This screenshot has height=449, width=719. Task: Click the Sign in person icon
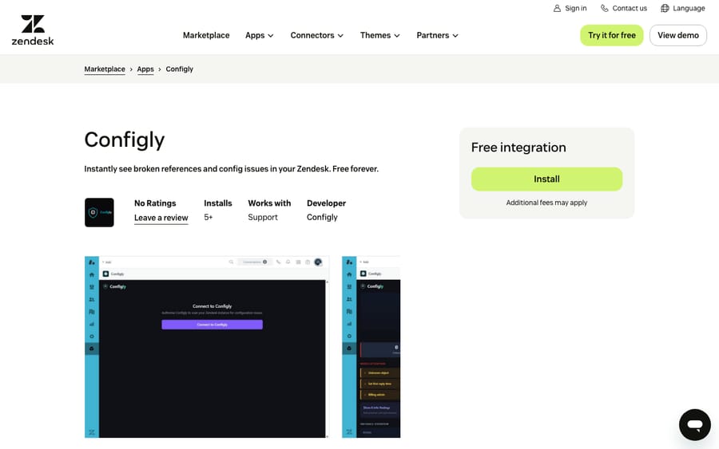[x=557, y=8]
